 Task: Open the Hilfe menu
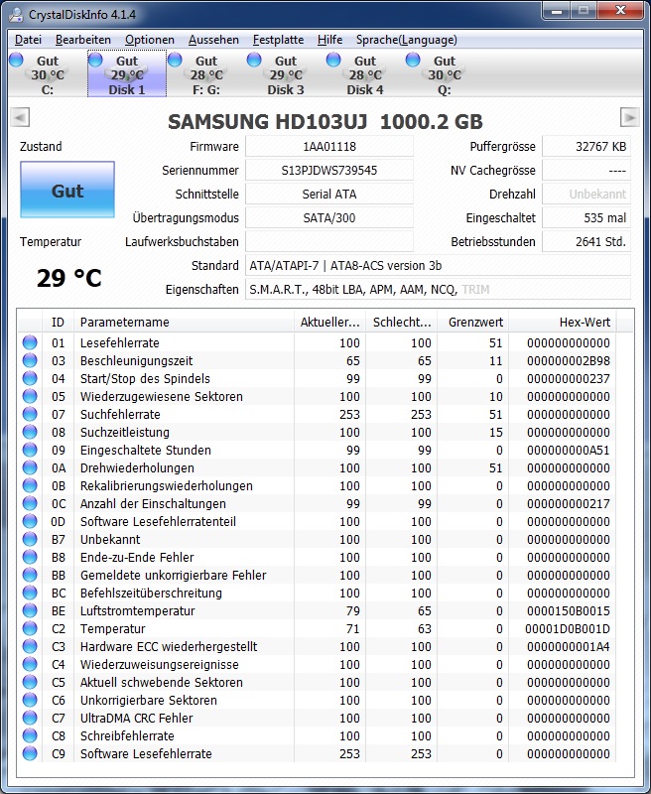329,40
